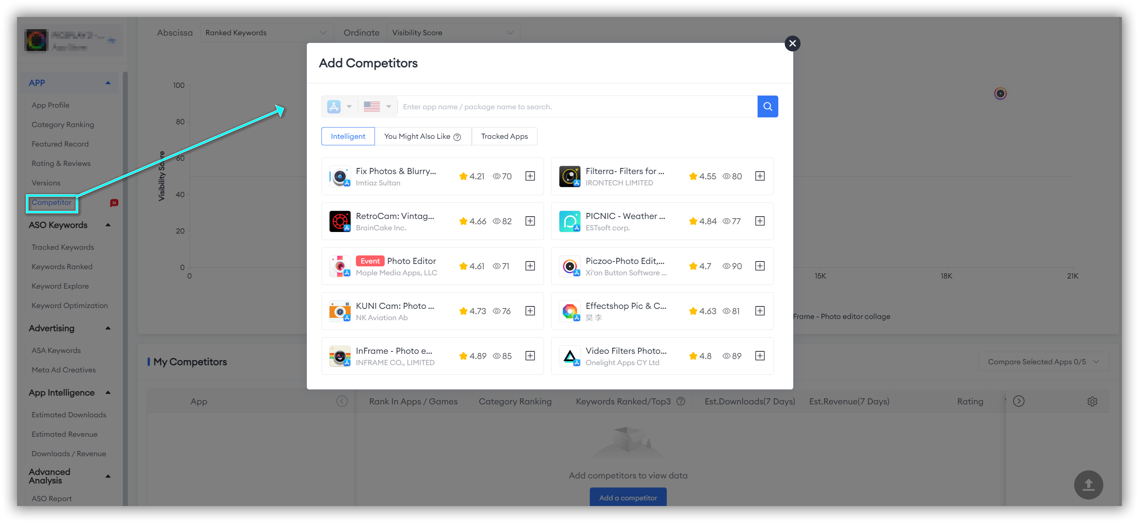Viewport: 1139px width, 523px height.
Task: Click the search icon in Add Competitors
Action: click(x=768, y=106)
